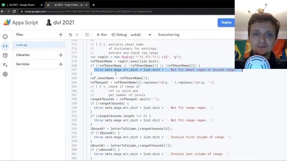This screenshot has height=161, width=287.
Task: Click the dvl 2021 project title
Action: pos(64,22)
